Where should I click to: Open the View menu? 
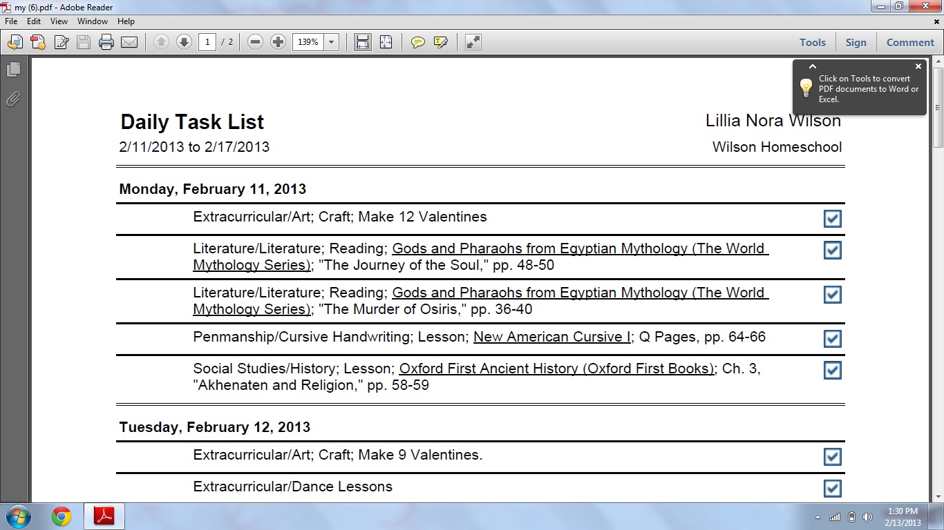pyautogui.click(x=59, y=21)
